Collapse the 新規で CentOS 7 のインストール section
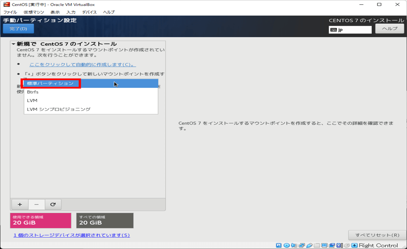407x249 pixels. [x=13, y=44]
